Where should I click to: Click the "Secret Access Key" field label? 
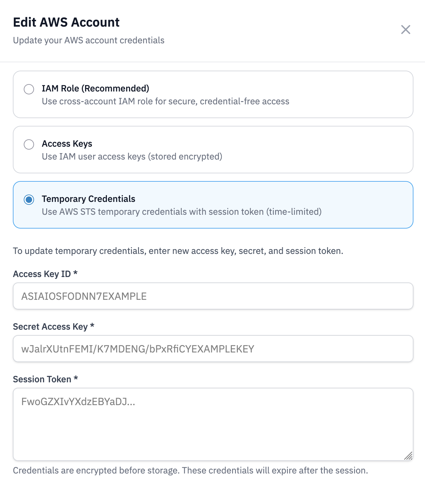(50, 326)
